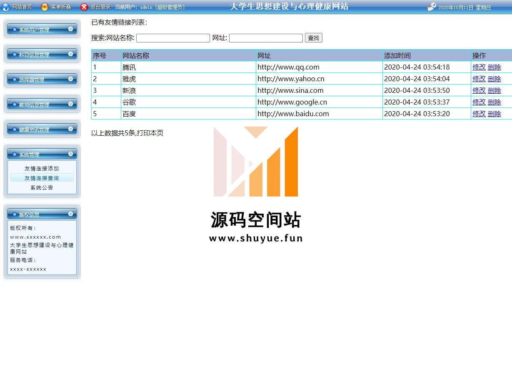Click the calendar icon beside the date

click(432, 7)
